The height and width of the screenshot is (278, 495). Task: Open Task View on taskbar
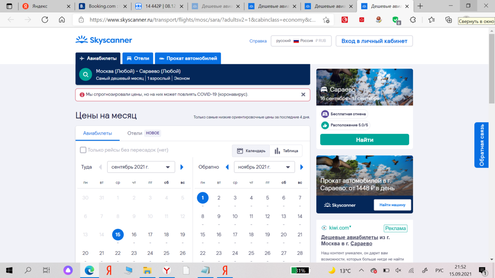click(46, 271)
